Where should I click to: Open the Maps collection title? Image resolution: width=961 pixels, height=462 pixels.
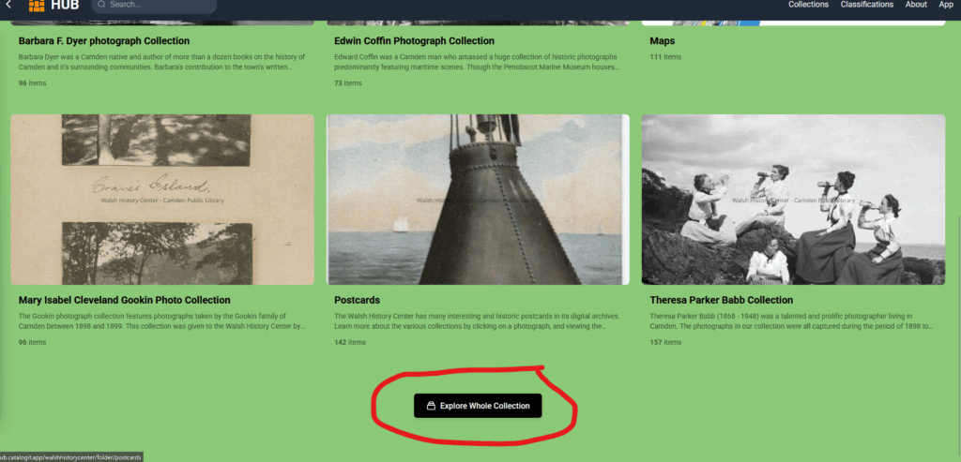tap(662, 41)
